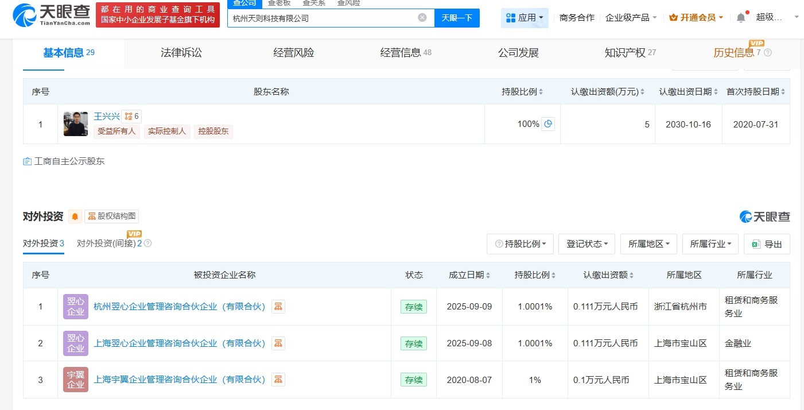Open the 所属地区 filter dropdown
Screen dimensions: 804x410
[648, 243]
